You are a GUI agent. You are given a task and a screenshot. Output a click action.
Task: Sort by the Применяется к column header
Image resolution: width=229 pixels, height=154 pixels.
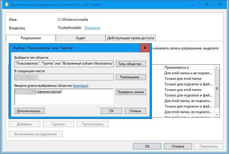(189, 68)
